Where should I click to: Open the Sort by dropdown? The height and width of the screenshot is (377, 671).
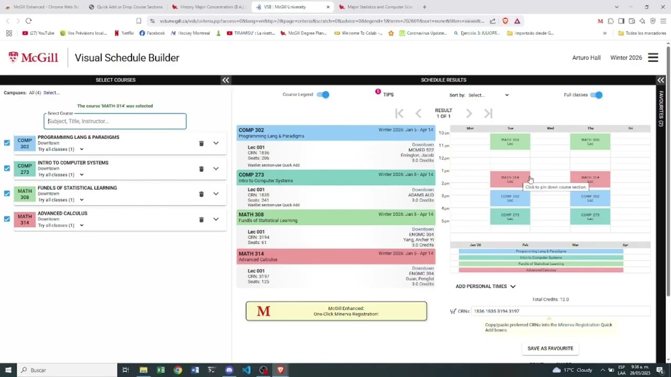point(488,95)
